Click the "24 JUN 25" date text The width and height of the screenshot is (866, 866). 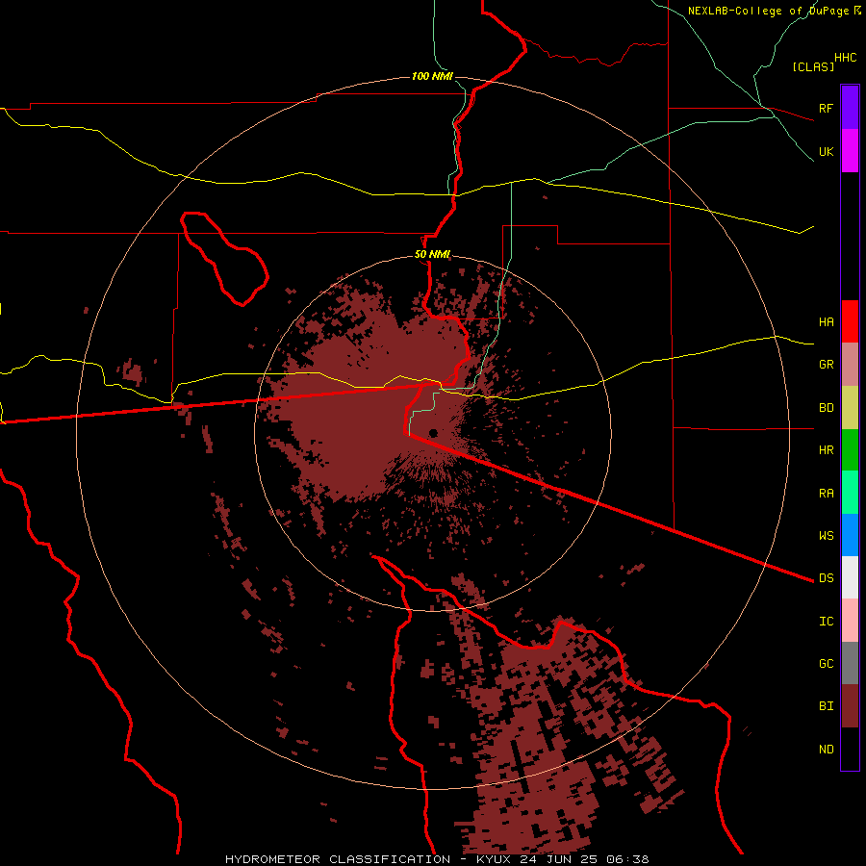tap(559, 859)
